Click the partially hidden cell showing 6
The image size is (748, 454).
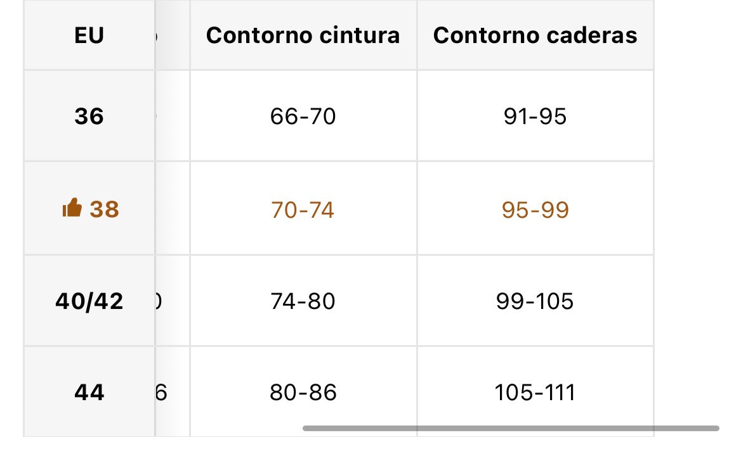pyautogui.click(x=172, y=392)
